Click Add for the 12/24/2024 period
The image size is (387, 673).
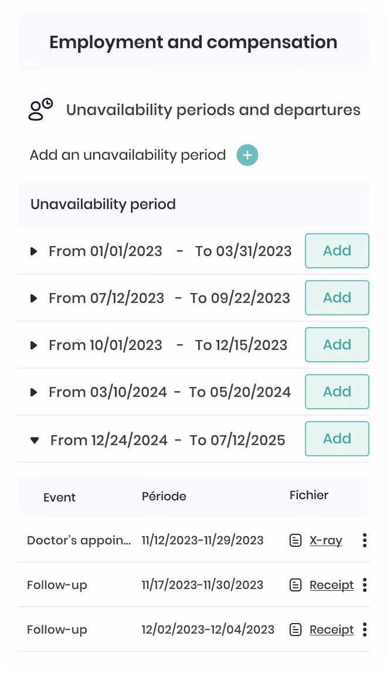point(337,439)
